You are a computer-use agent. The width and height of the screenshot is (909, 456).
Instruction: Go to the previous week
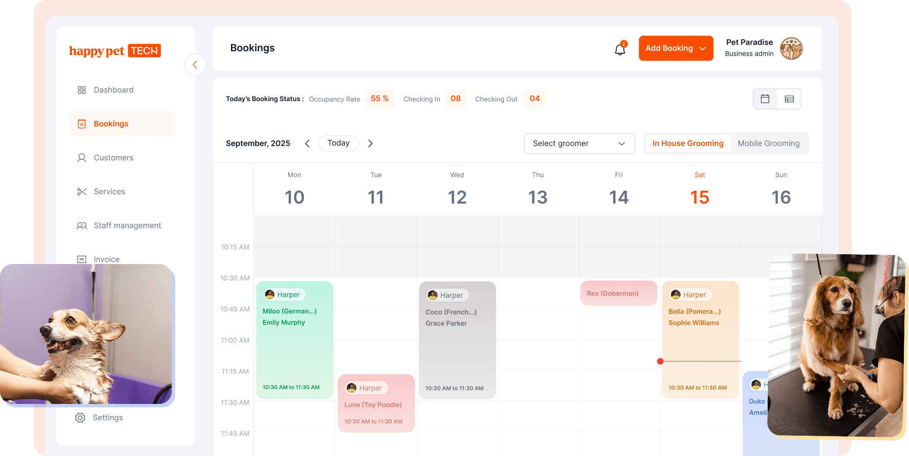307,143
